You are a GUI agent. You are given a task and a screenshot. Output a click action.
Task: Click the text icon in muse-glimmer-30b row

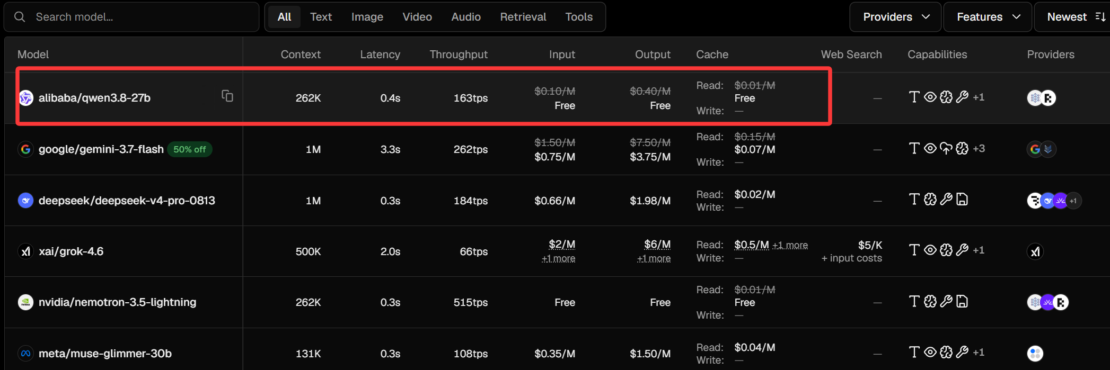click(914, 352)
